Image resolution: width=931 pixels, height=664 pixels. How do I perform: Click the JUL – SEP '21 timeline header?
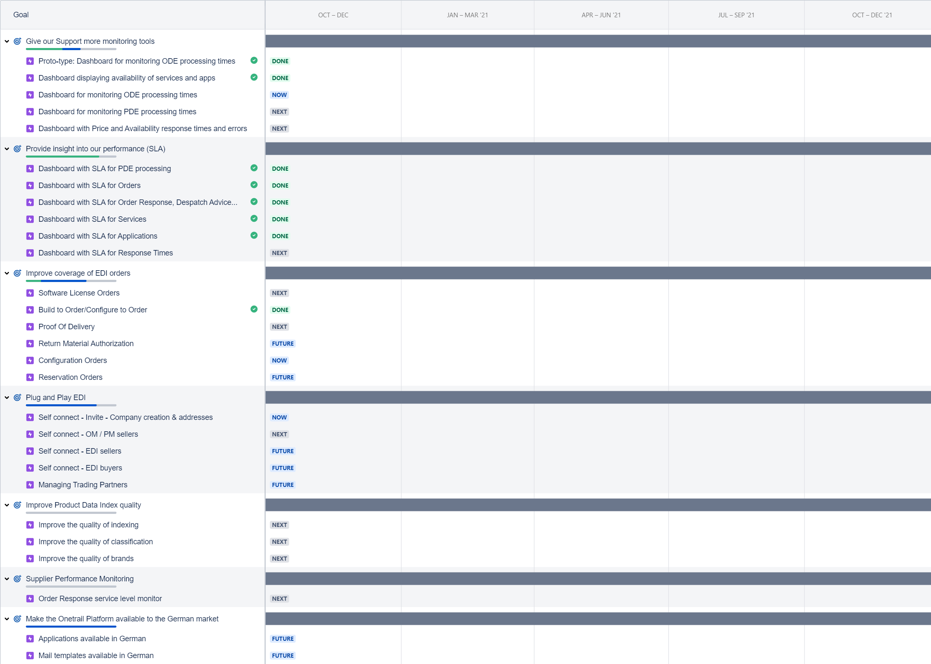point(736,15)
